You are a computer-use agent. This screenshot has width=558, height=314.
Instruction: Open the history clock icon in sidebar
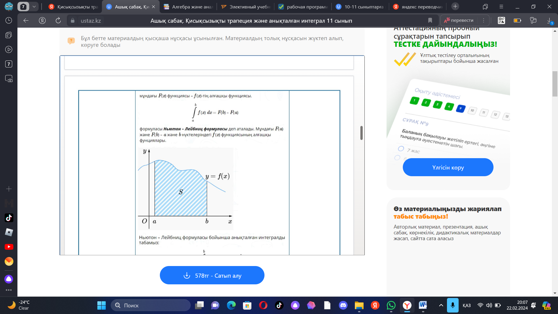point(9,20)
